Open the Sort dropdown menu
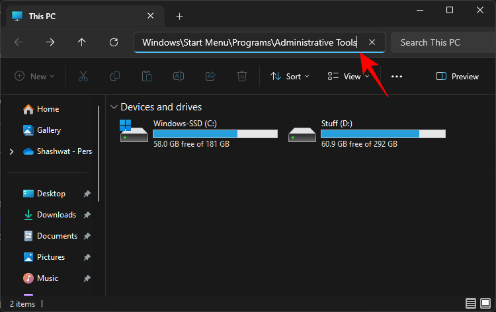 (290, 77)
